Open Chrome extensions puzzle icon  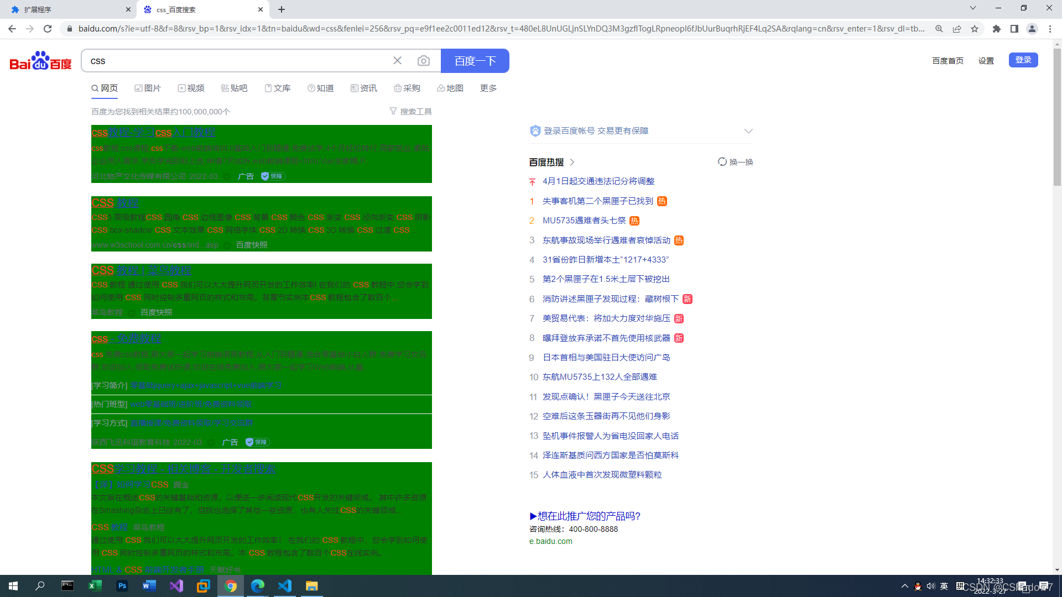pyautogui.click(x=997, y=29)
